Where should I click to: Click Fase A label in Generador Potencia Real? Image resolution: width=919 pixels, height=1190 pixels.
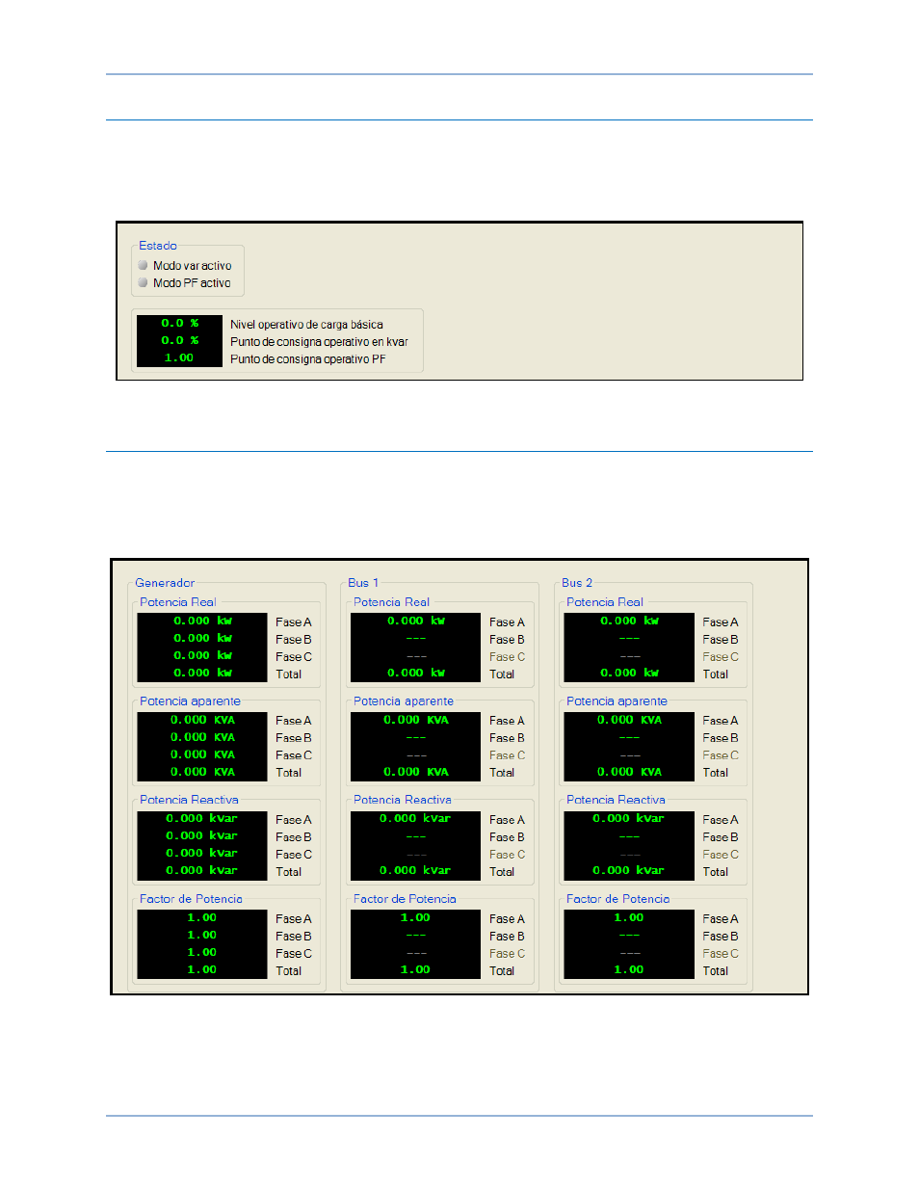(x=294, y=622)
